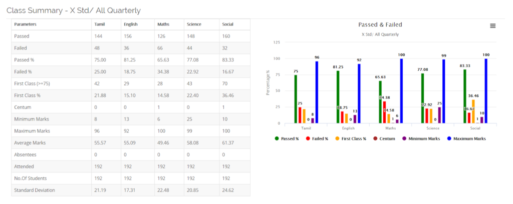513x204 pixels.
Task: Click the blue 99 bar for Science
Action: 443,91
